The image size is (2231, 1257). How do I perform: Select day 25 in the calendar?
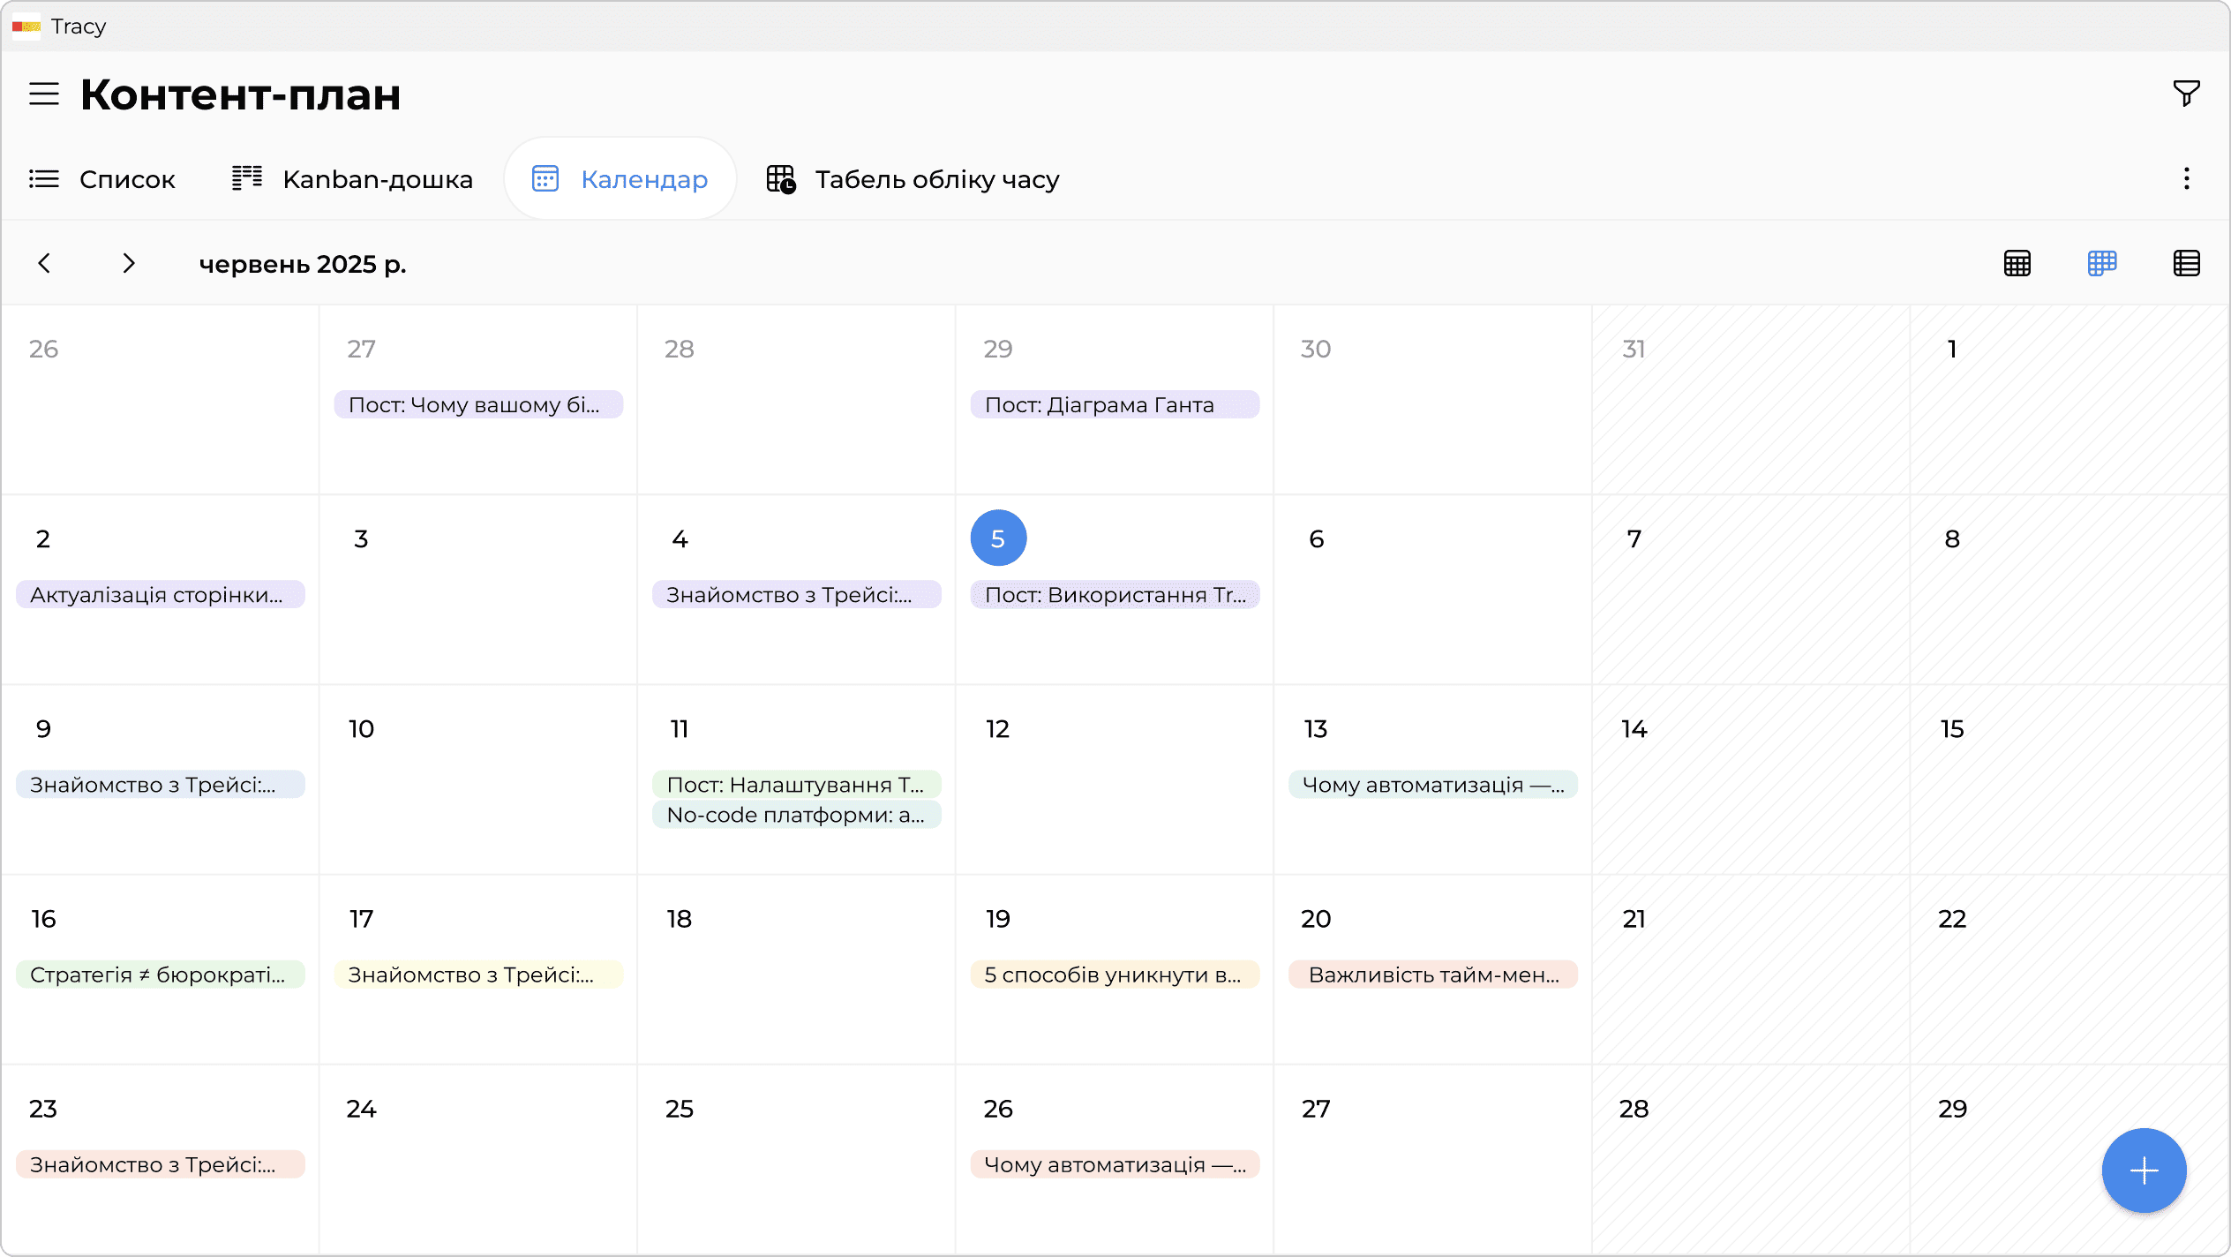679,1108
